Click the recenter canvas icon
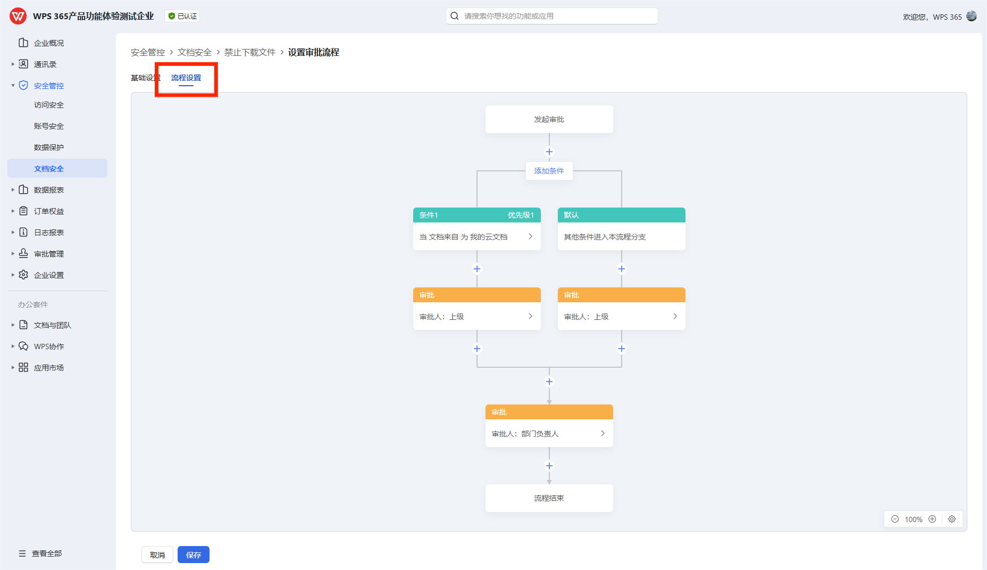This screenshot has height=570, width=987. pyautogui.click(x=952, y=519)
